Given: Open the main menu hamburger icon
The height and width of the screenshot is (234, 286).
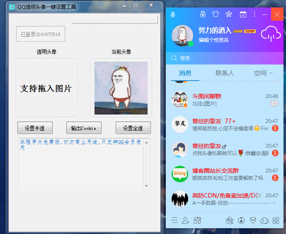Looking at the screenshot, I should 174,220.
